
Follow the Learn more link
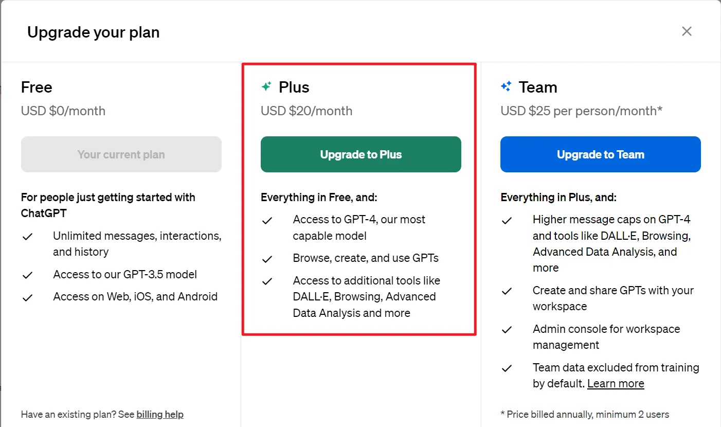616,384
